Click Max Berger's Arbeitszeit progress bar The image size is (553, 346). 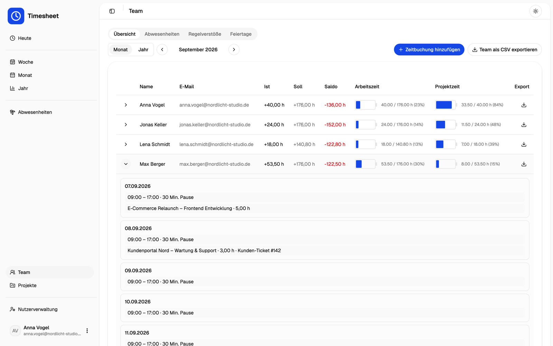click(x=366, y=164)
